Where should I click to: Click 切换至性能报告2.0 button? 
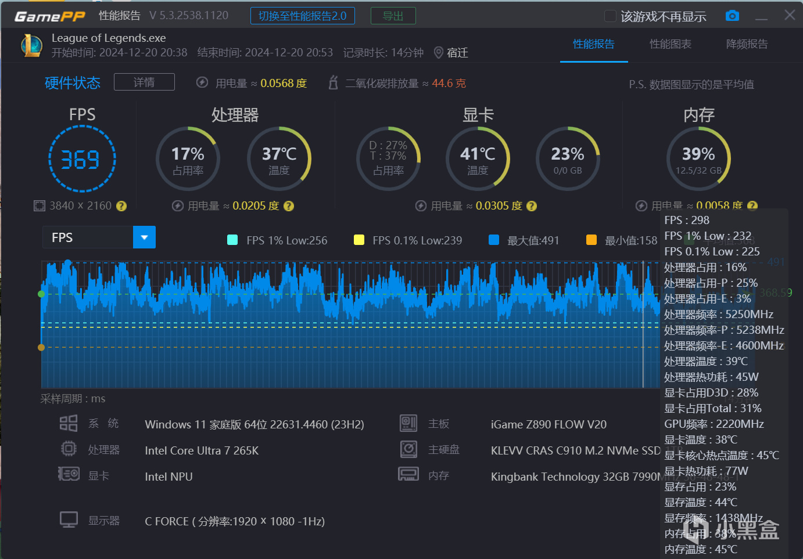click(x=303, y=16)
